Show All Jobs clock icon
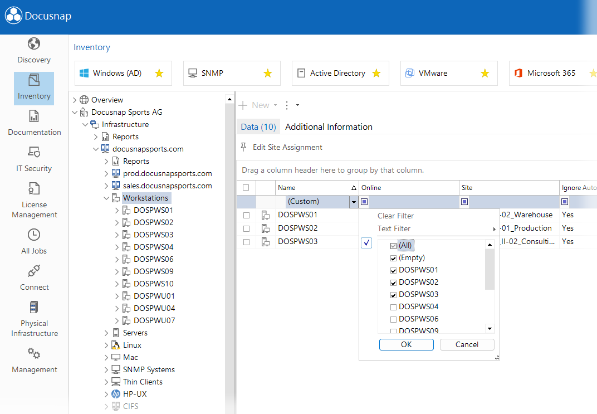597x414 pixels. (x=34, y=235)
